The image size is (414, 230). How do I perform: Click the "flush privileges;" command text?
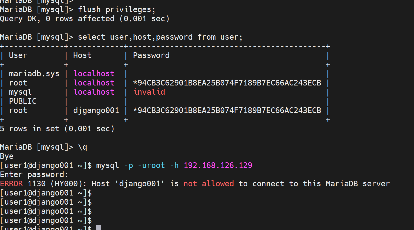(x=116, y=10)
